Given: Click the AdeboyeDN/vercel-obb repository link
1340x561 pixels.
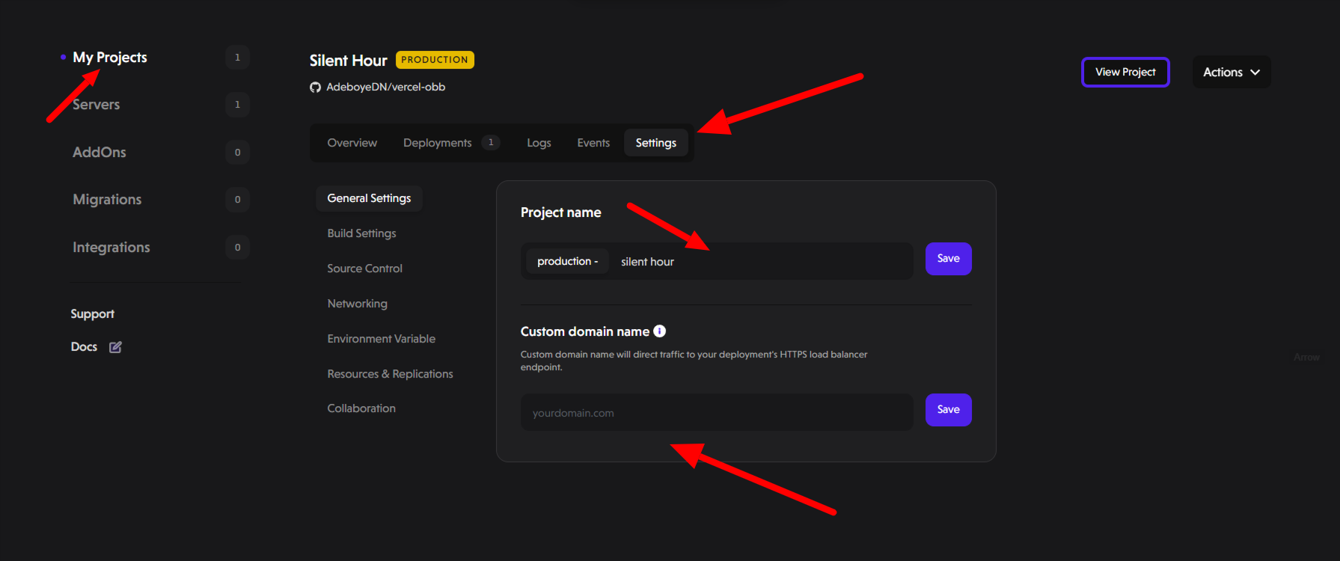Looking at the screenshot, I should coord(386,88).
